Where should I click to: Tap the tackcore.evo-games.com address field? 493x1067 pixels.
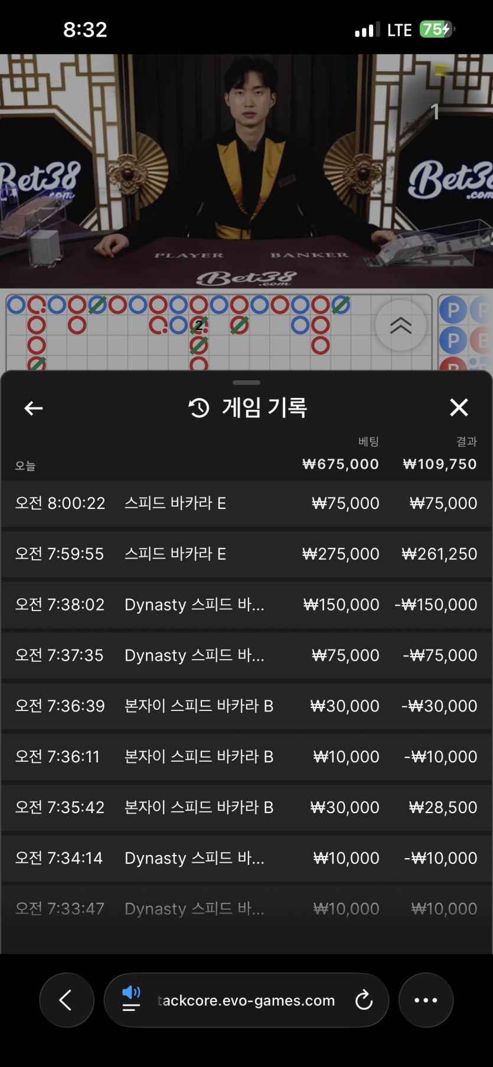246,1000
